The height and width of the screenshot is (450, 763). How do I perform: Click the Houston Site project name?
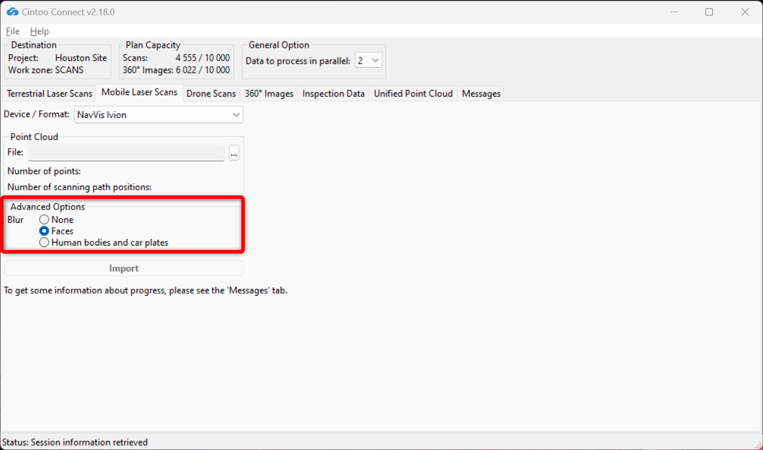coord(81,58)
